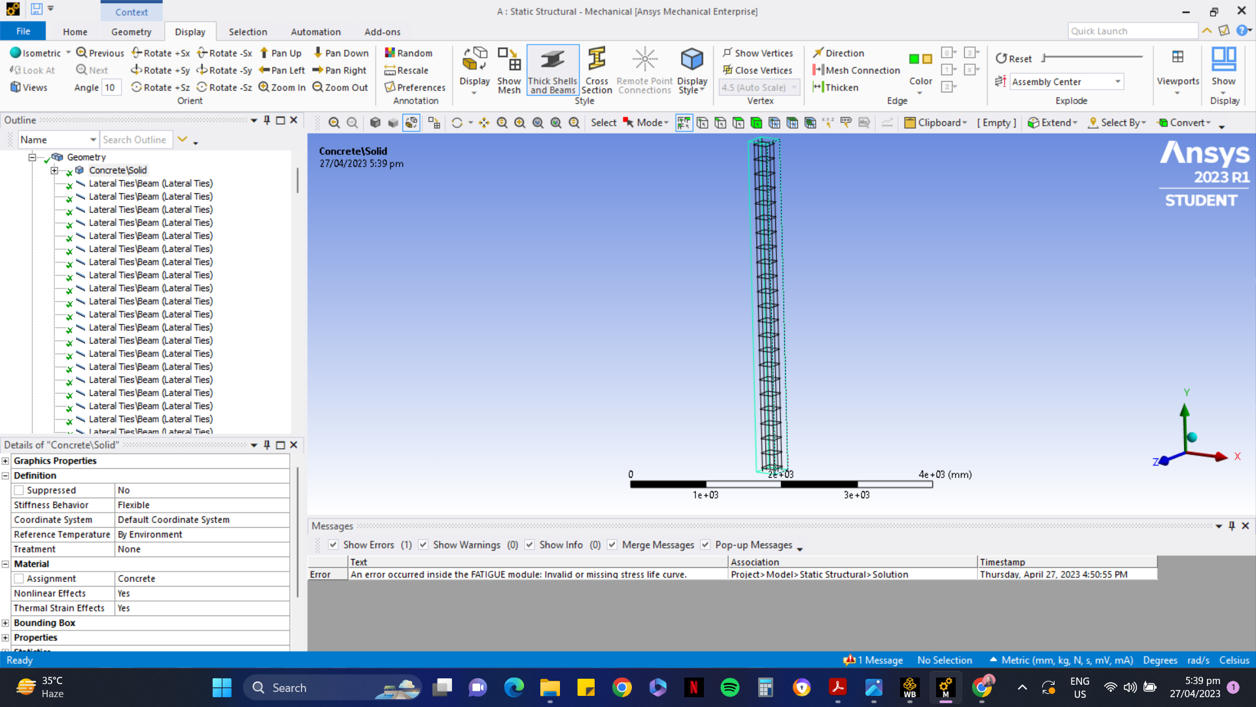Image resolution: width=1256 pixels, height=707 pixels.
Task: Open Ansys Workbench from taskbar
Action: coord(909,687)
